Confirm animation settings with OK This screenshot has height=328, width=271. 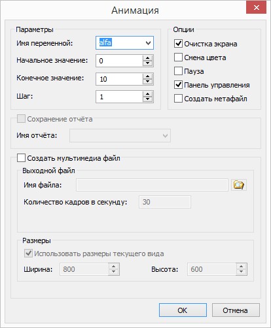click(x=183, y=310)
